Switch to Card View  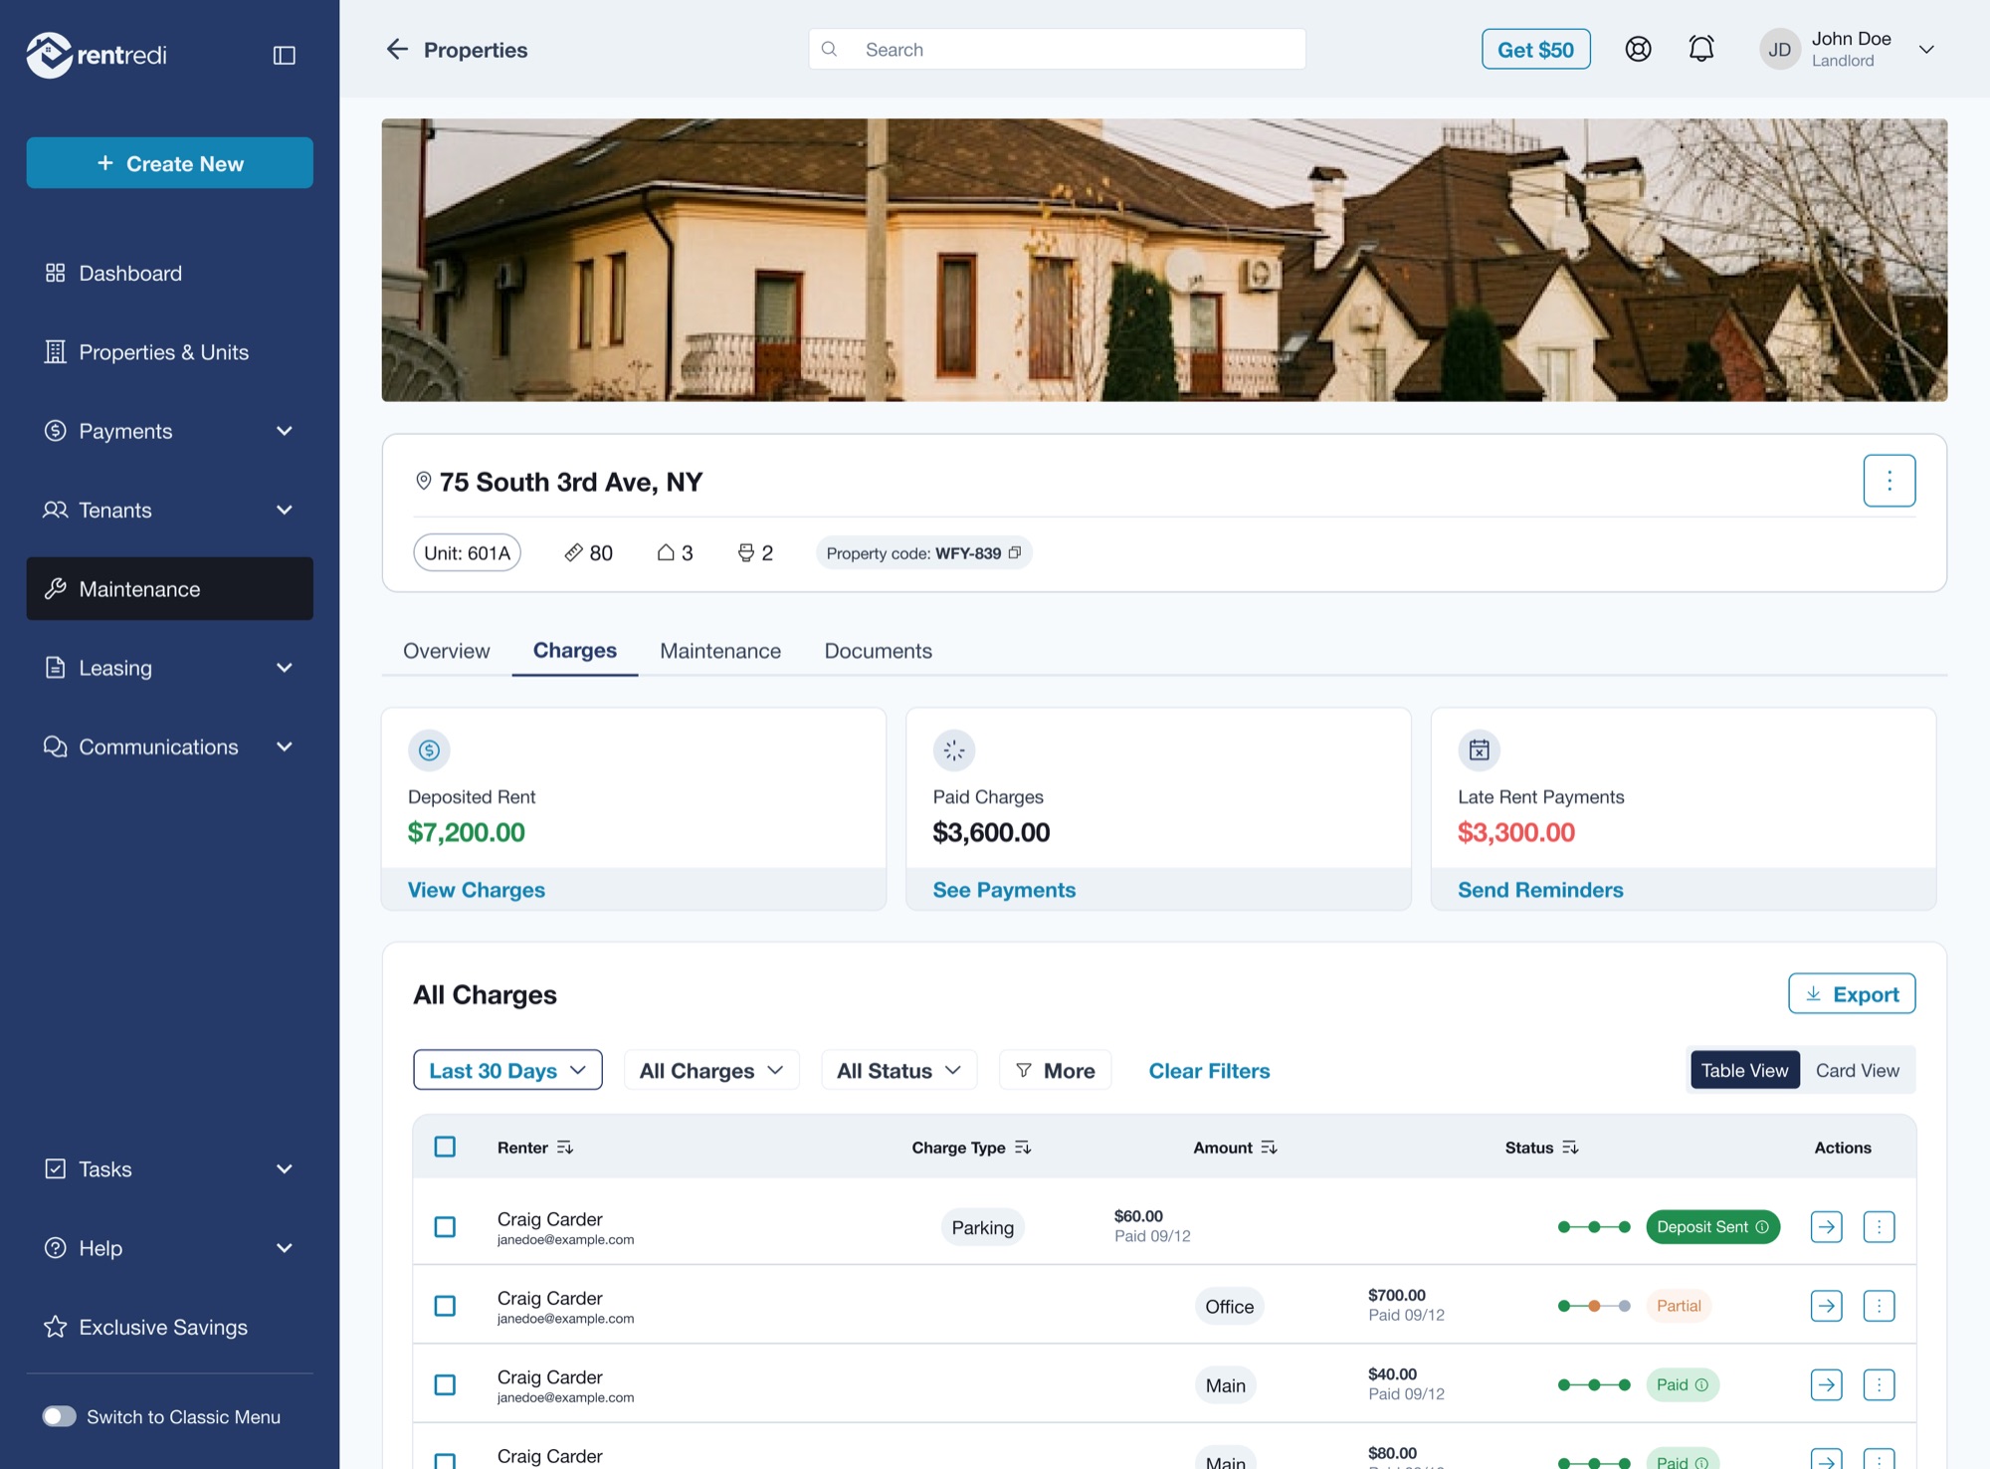pos(1857,1070)
